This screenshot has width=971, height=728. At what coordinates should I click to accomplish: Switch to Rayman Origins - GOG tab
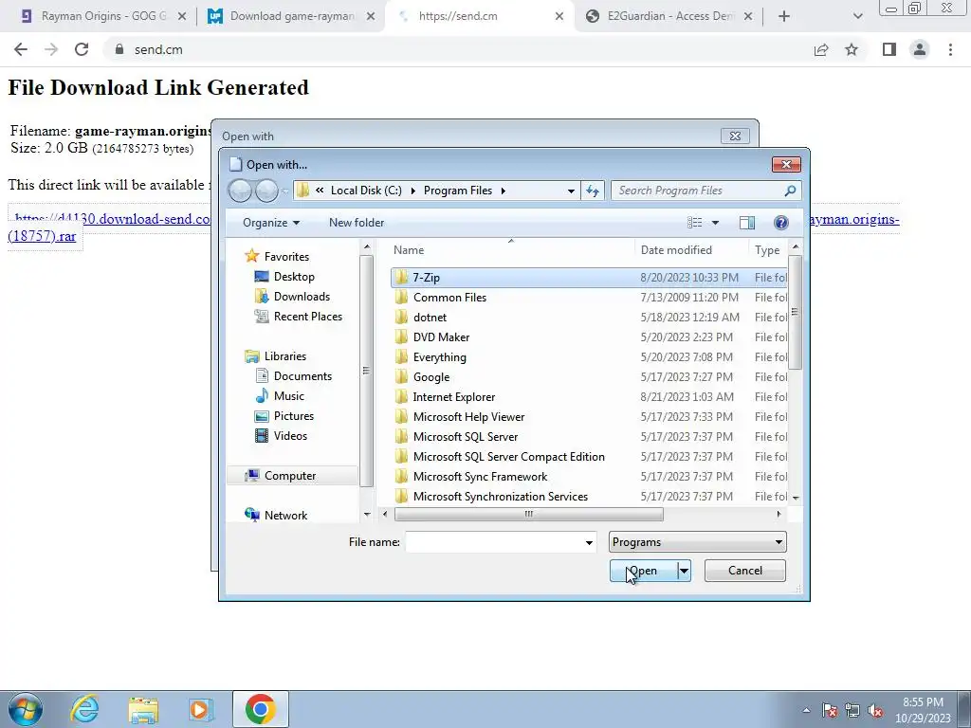(102, 16)
